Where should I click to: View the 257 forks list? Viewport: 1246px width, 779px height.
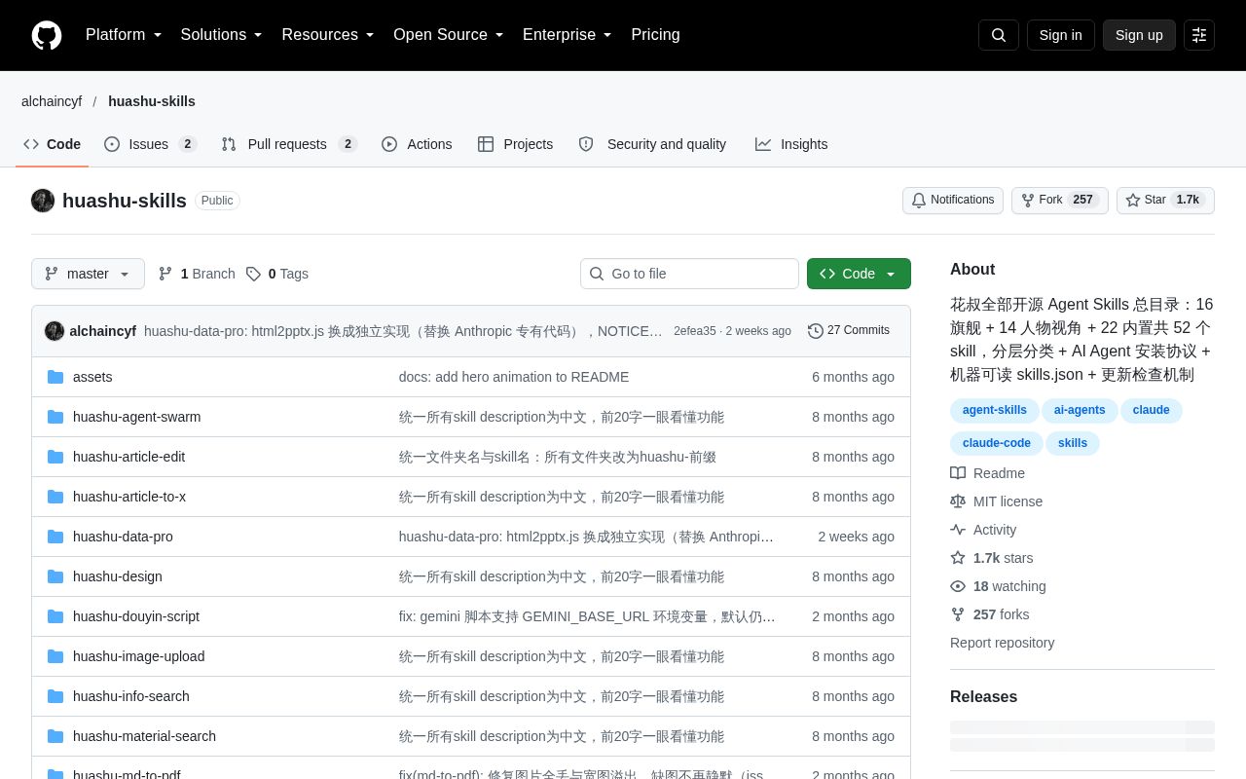tap(990, 614)
